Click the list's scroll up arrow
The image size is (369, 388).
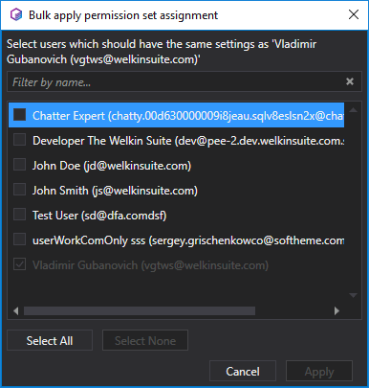[x=353, y=110]
